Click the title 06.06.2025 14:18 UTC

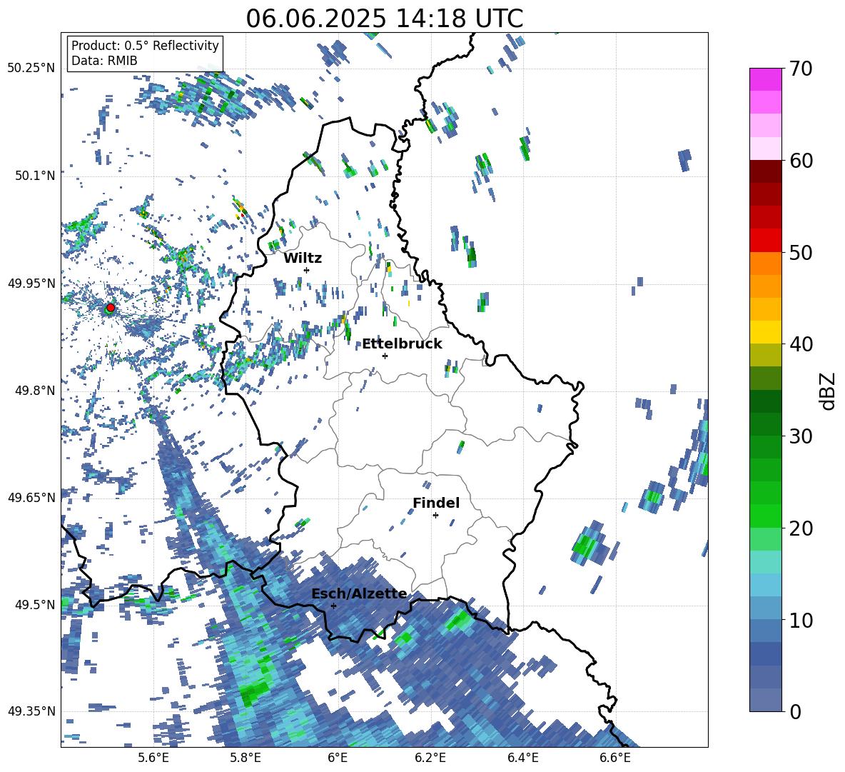coord(385,19)
